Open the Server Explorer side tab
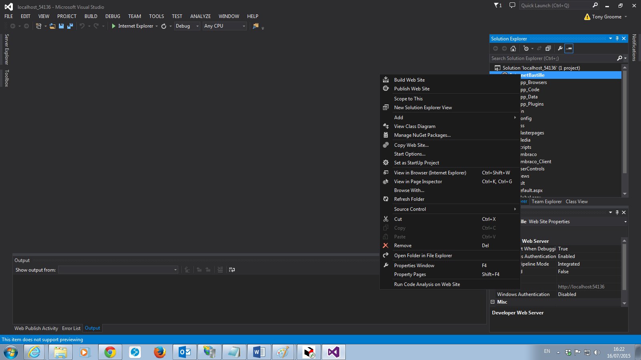 click(x=6, y=49)
